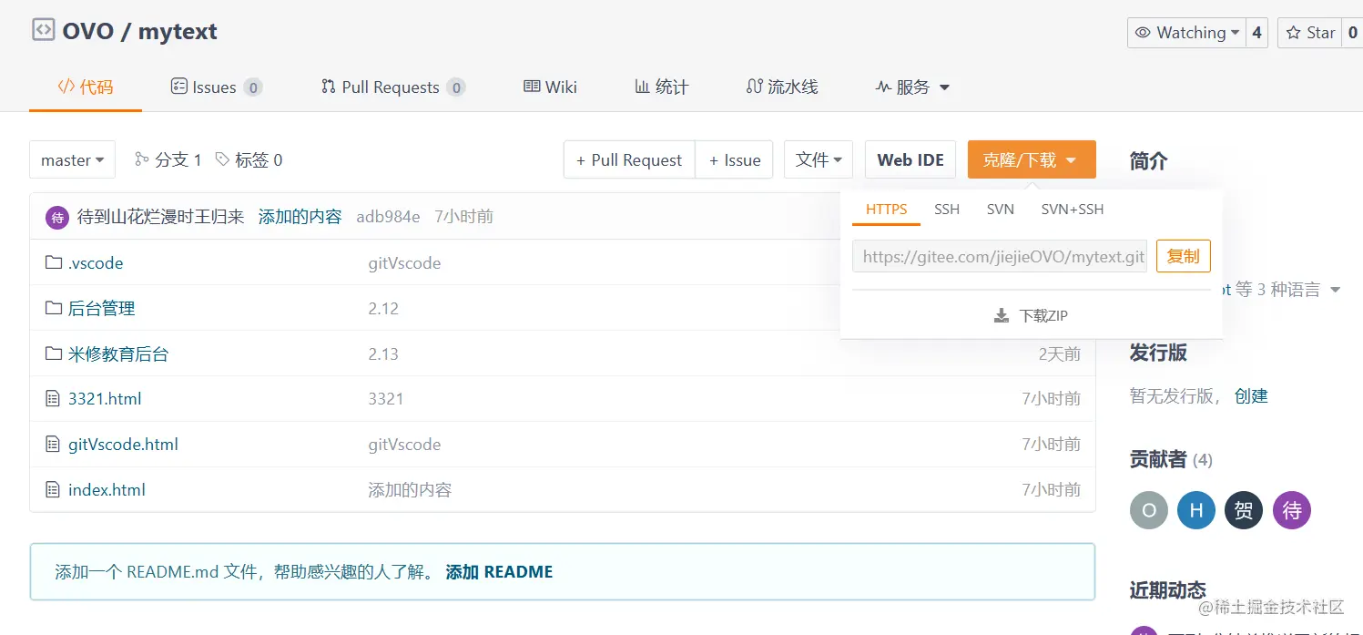
Task: Click committer name 待到山花烂漫时王归来
Action: pyautogui.click(x=161, y=217)
